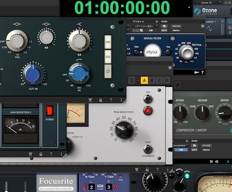Screen dimensions: 232x192
Task: Open the question mark help under the elysia plugin
Action: coord(202,72)
